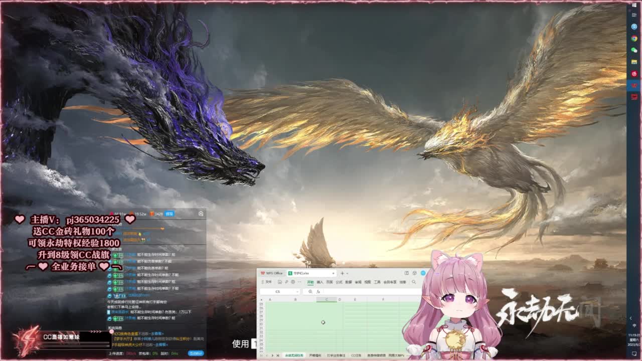
Task: Select the 页面 ribbon tab
Action: [330, 282]
